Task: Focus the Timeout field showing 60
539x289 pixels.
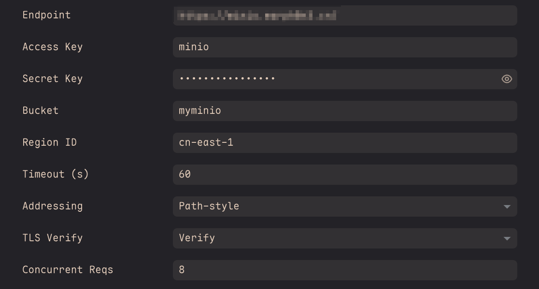Action: (345, 175)
